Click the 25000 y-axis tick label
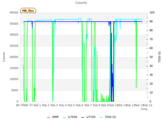The height and width of the screenshot is (122, 163). pos(14,46)
